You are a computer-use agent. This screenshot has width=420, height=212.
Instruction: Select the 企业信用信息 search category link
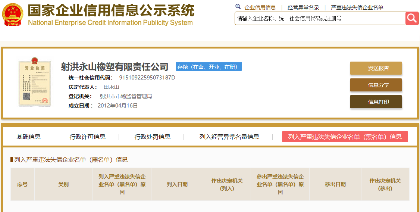pos(260,7)
